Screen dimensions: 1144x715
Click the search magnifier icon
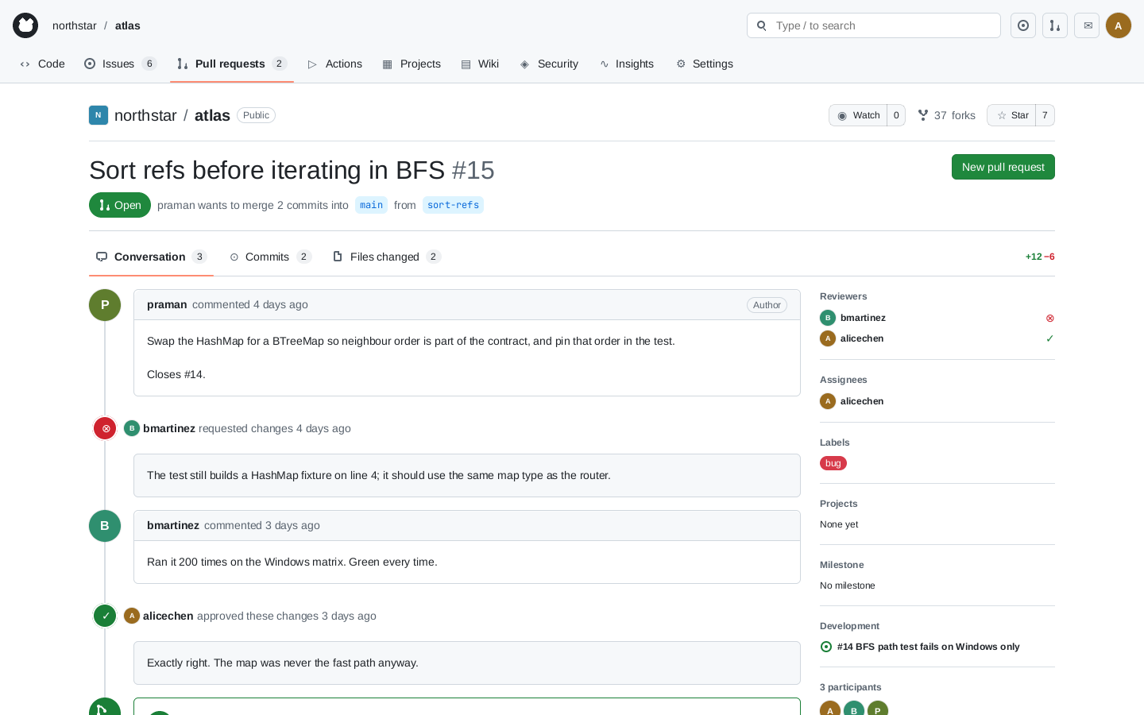click(762, 25)
